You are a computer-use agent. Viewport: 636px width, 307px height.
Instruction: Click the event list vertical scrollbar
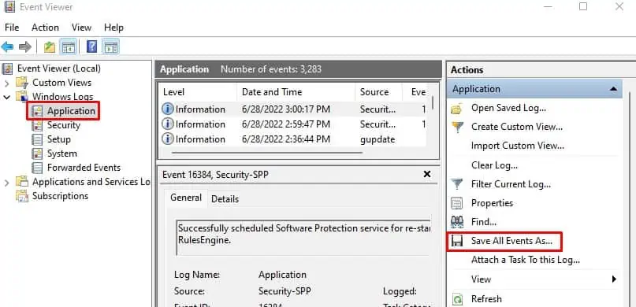tap(433, 102)
